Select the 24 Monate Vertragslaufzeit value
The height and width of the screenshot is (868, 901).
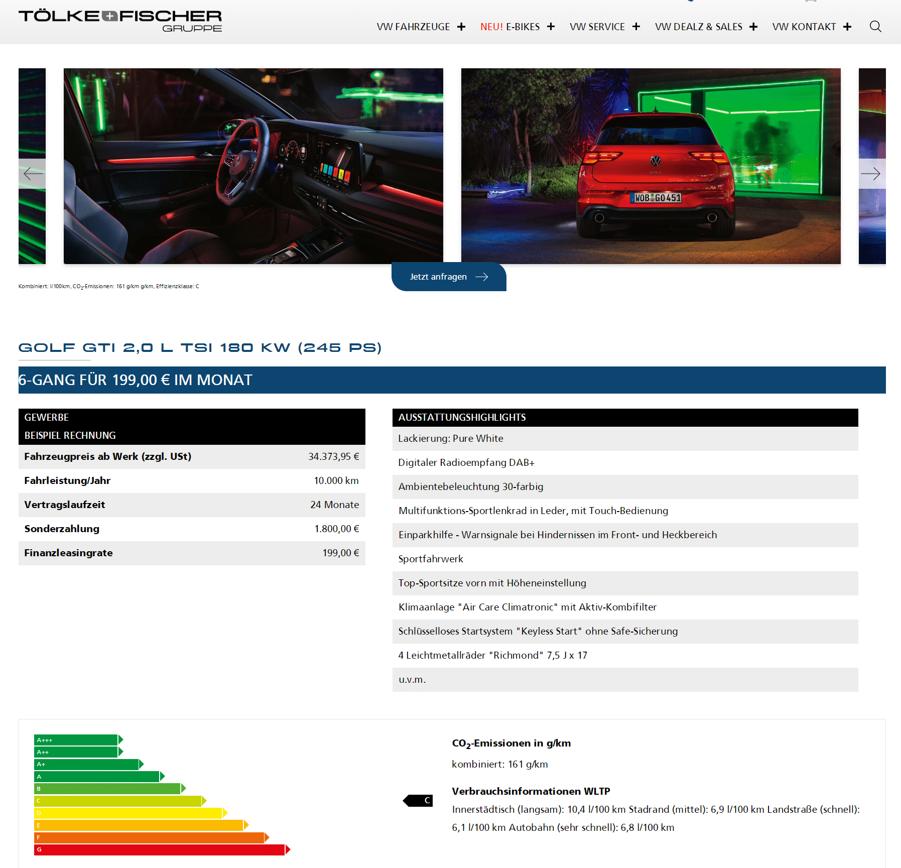(x=335, y=505)
